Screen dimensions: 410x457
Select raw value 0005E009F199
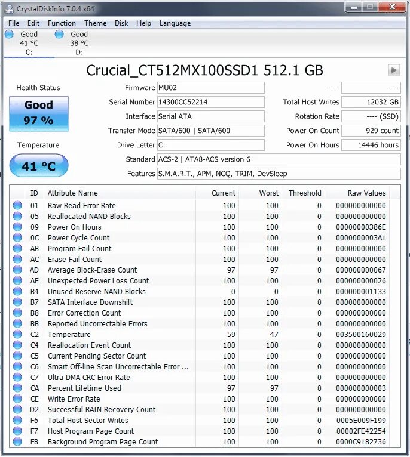[361, 420]
